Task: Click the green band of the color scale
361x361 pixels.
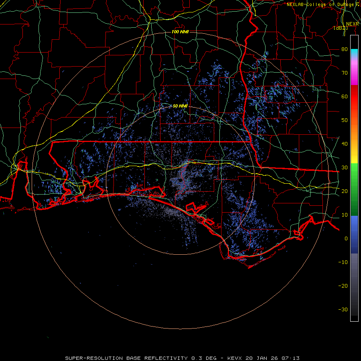Action: pos(354,189)
